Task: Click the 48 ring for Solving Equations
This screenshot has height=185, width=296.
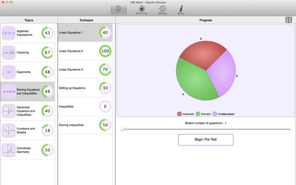Action: click(x=47, y=91)
